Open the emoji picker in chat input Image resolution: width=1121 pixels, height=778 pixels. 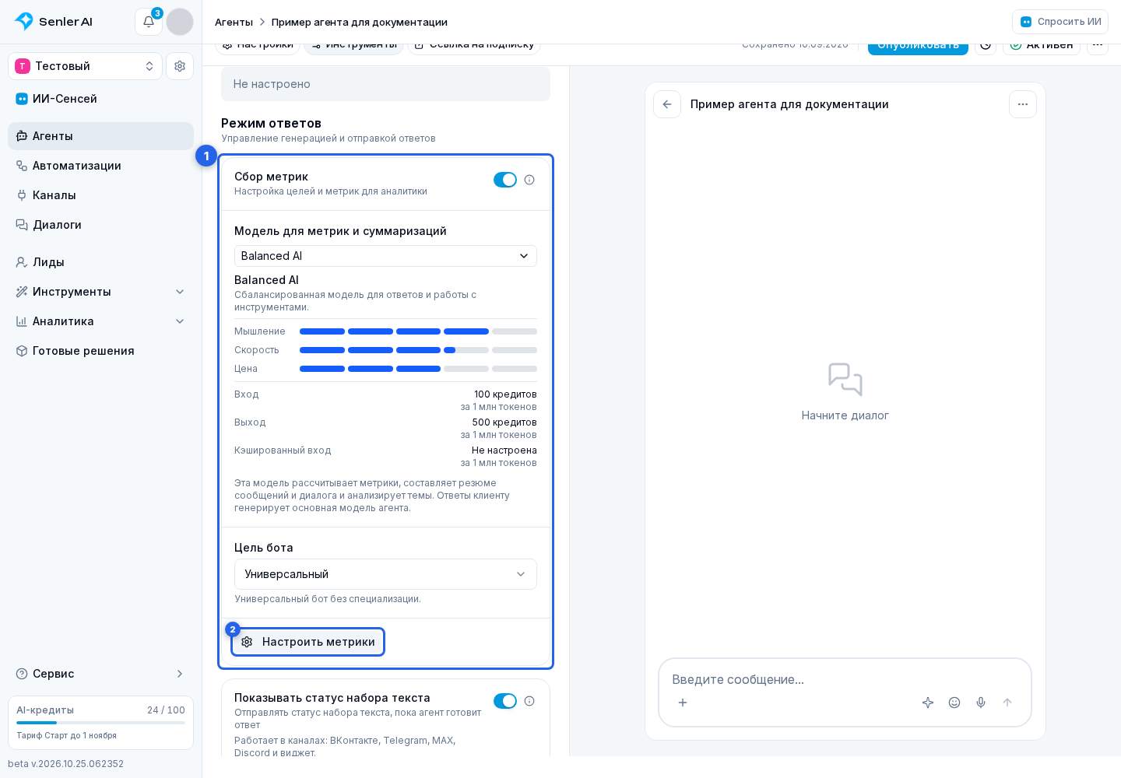954,703
